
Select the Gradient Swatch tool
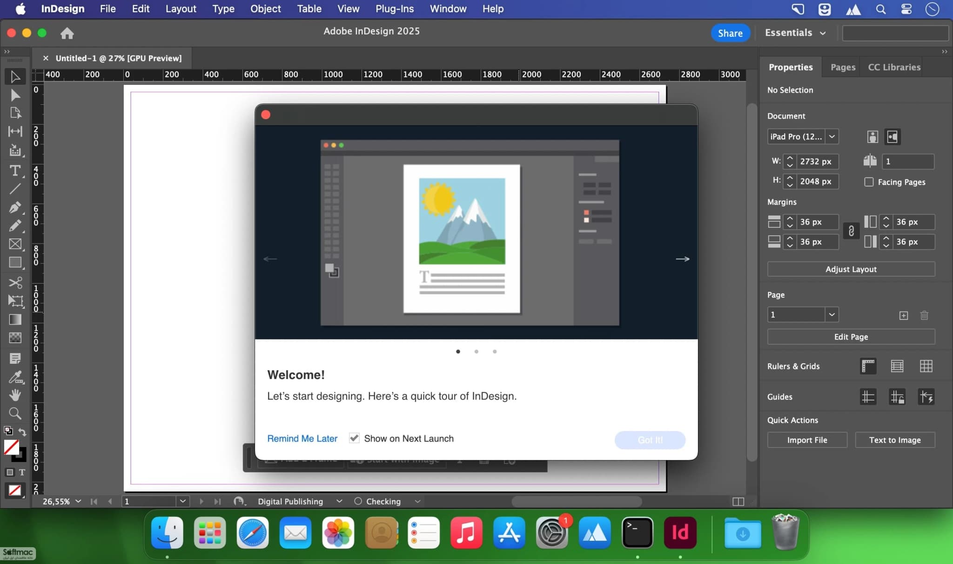point(15,319)
